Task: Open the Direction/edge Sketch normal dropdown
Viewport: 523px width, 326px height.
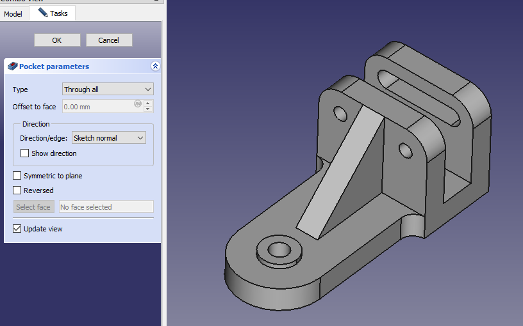Action: [108, 138]
